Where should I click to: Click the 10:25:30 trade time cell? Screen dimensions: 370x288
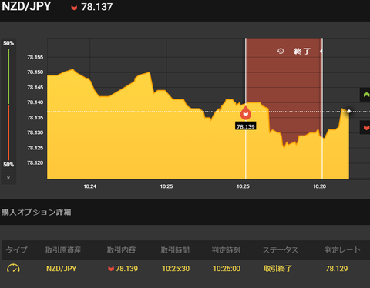pyautogui.click(x=176, y=269)
